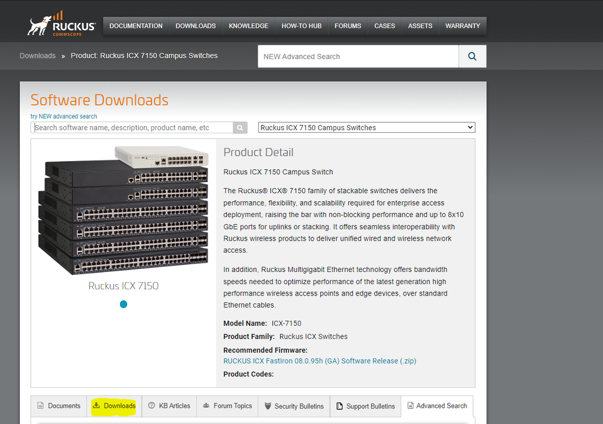The height and width of the screenshot is (424, 603).
Task: Click the magnifier icon beside NEW Advanced Search
Action: pos(472,56)
